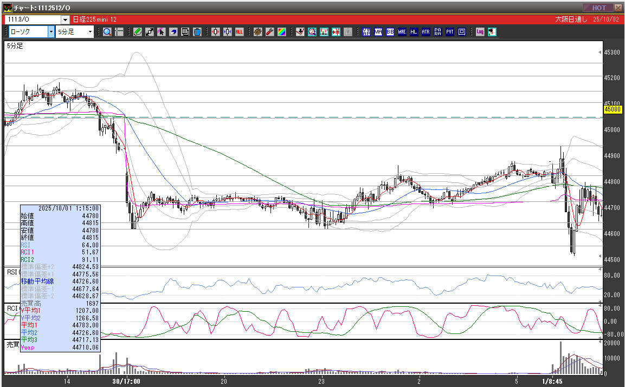Screen dimensions: 625x387
Task: Expand the 5分足 timeframe dropdown
Action: (91, 32)
